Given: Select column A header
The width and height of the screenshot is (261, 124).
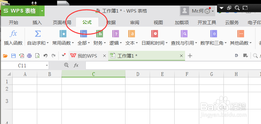Looking at the screenshot, I should point(25,74).
